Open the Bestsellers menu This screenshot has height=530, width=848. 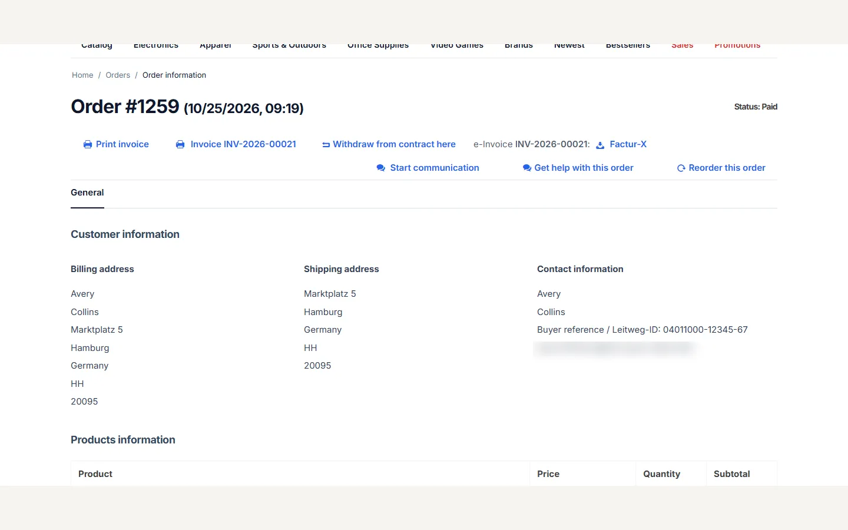coord(628,45)
